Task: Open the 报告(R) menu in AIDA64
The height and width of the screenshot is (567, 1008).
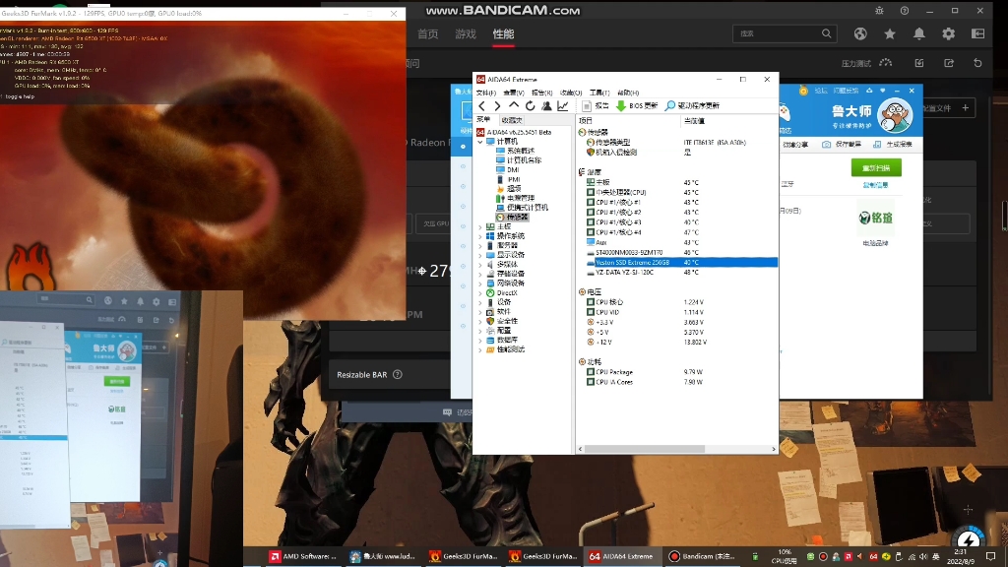Action: tap(542, 93)
